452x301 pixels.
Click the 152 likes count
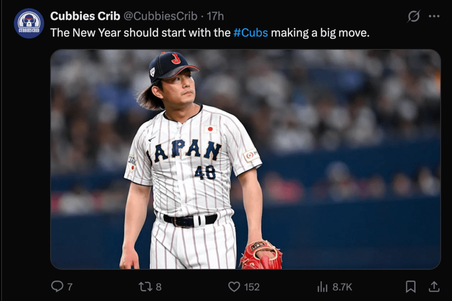(252, 287)
